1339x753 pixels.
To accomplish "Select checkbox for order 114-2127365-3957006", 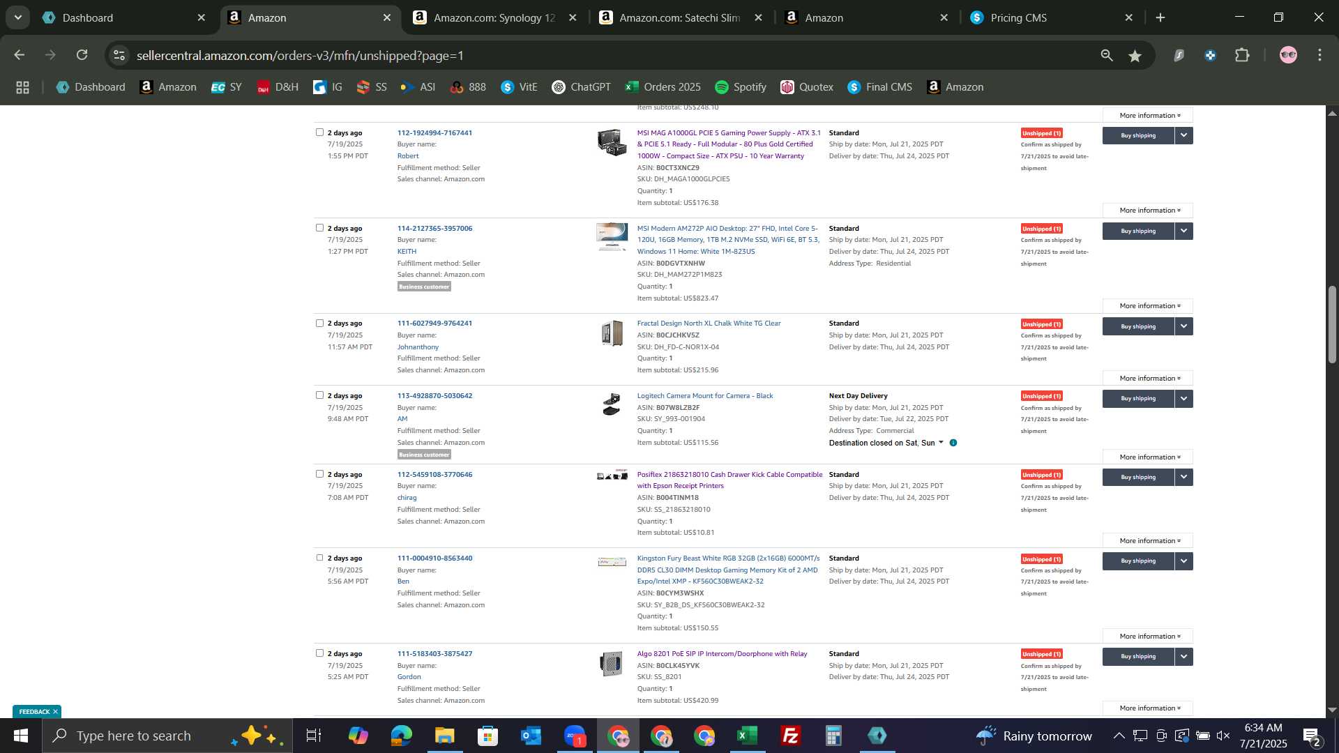I will (319, 227).
